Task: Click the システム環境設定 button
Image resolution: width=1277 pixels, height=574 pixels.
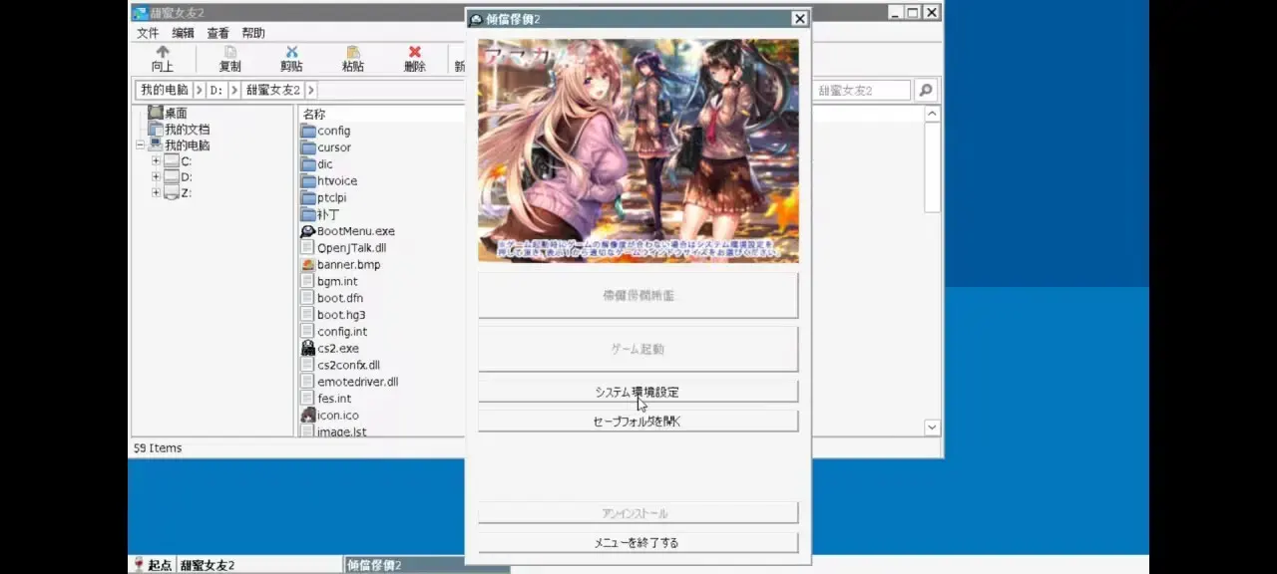Action: click(x=638, y=392)
